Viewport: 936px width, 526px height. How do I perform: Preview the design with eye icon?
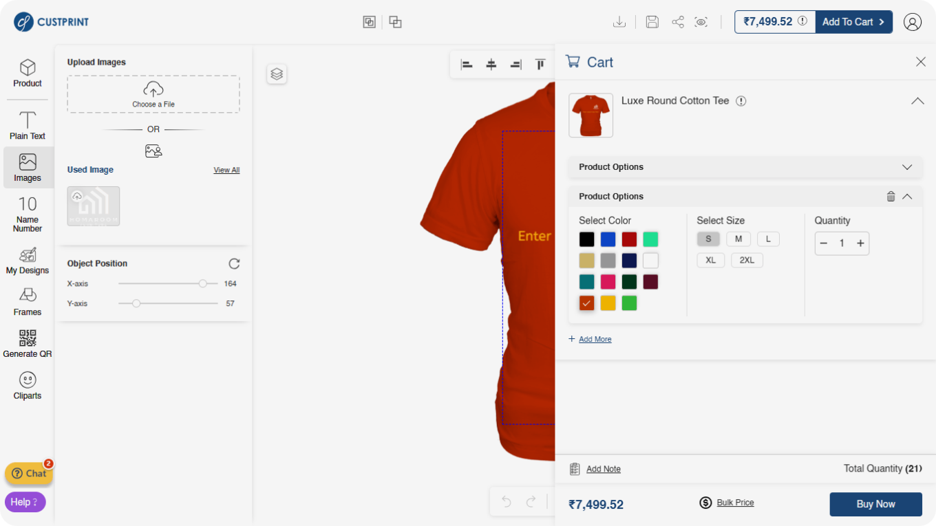tap(701, 22)
